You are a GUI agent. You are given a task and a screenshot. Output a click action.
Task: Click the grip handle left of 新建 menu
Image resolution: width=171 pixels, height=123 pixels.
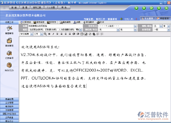pyautogui.click(x=4, y=8)
